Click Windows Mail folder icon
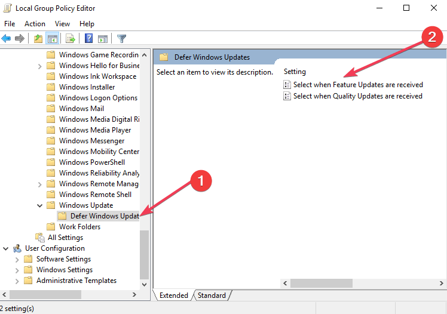The height and width of the screenshot is (314, 447). 51,109
